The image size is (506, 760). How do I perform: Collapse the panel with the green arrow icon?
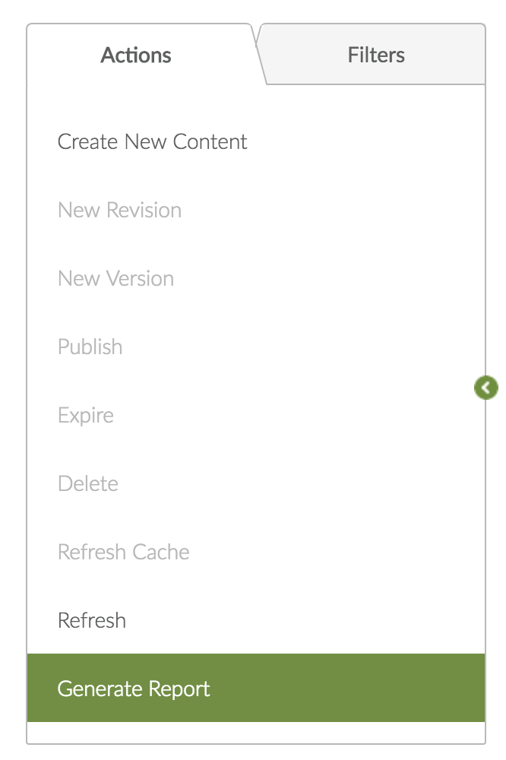coord(485,388)
